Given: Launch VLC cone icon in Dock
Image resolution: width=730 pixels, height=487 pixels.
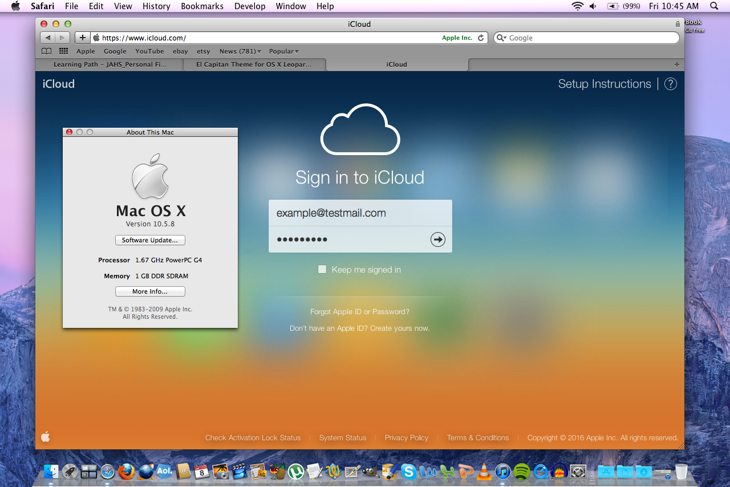Looking at the screenshot, I should (484, 471).
